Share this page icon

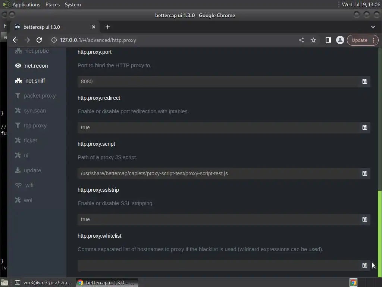click(301, 40)
